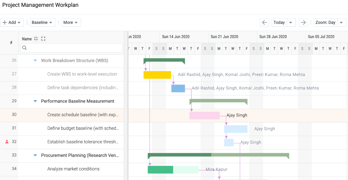Select the pink bar for Create schedule baseline
This screenshot has height=180, width=348.
point(204,115)
